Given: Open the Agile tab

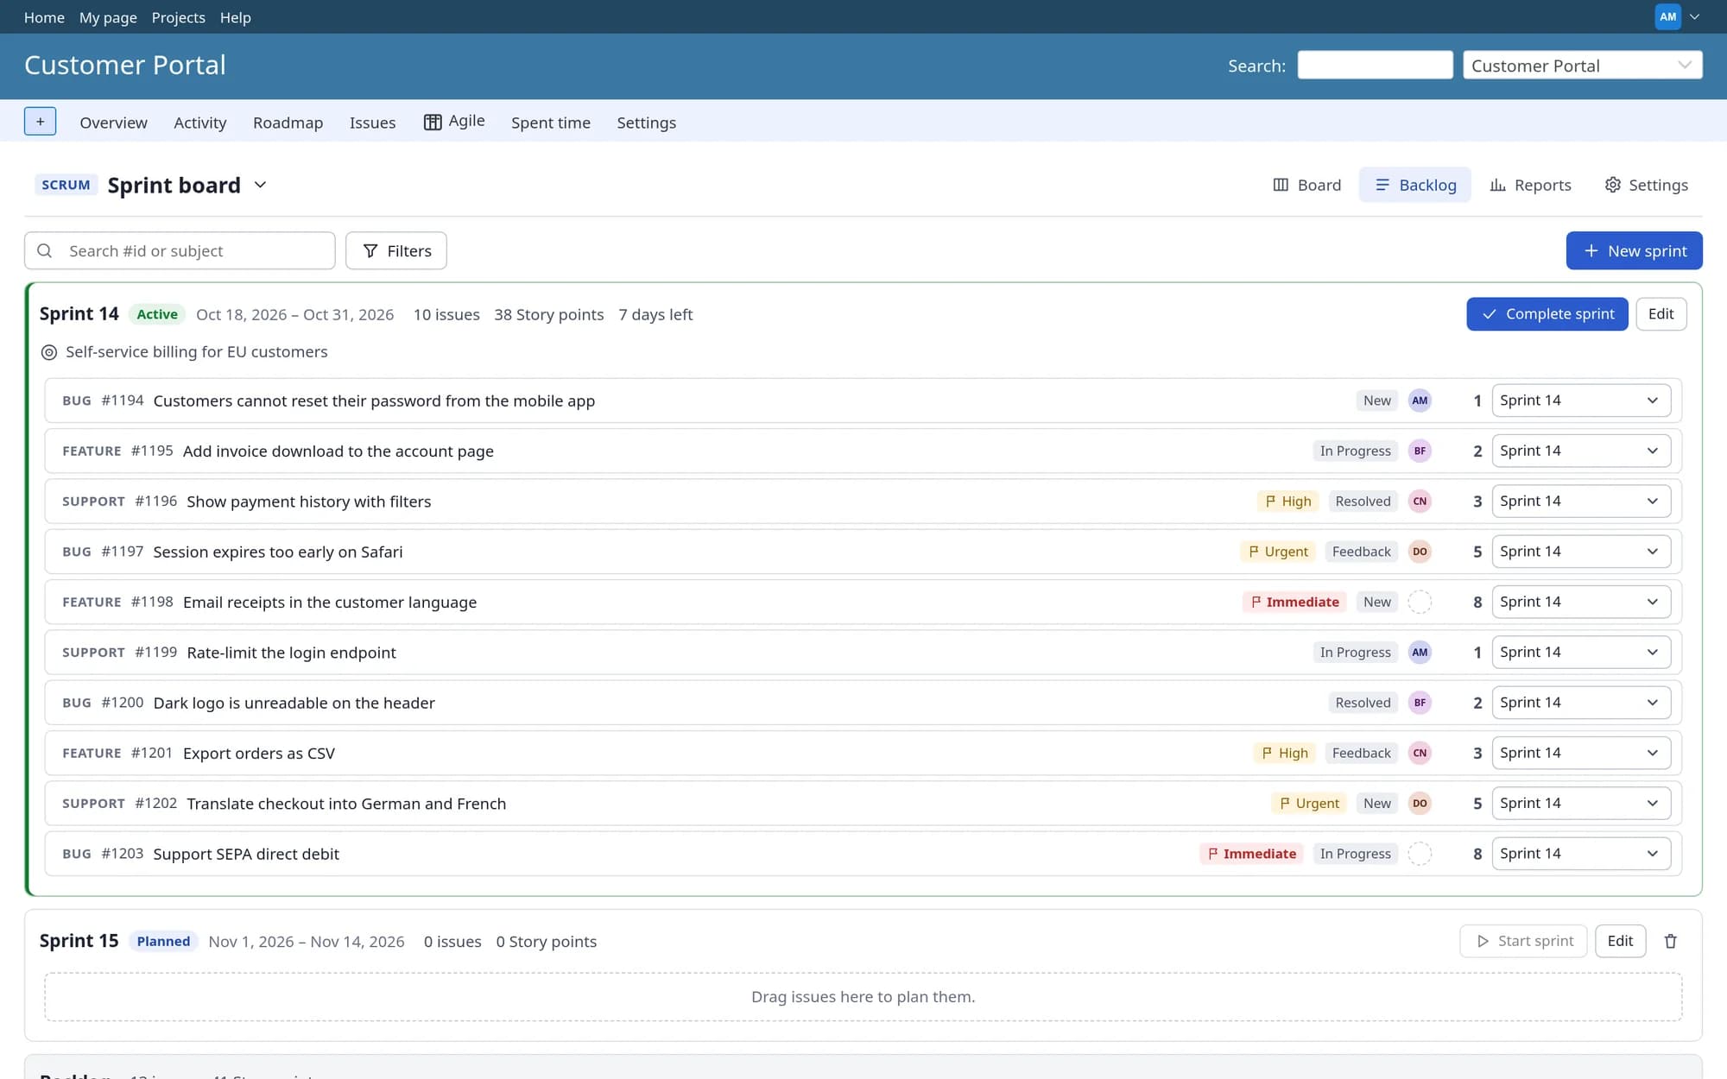Looking at the screenshot, I should [x=454, y=122].
